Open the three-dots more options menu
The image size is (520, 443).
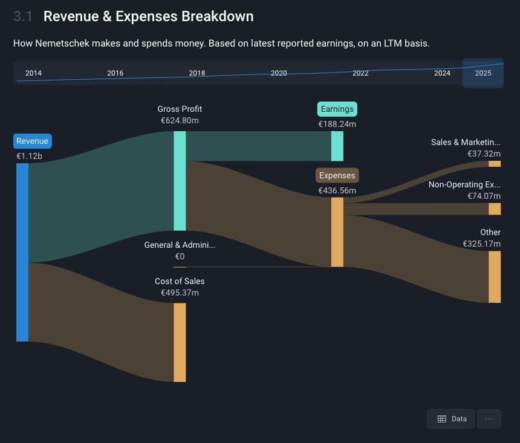[489, 419]
